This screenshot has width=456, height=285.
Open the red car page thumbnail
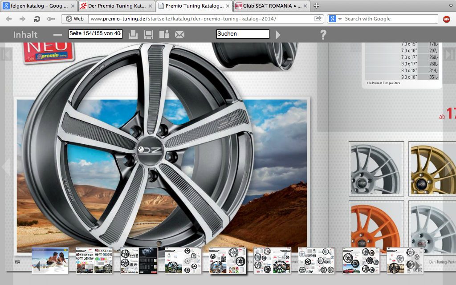coord(361,261)
